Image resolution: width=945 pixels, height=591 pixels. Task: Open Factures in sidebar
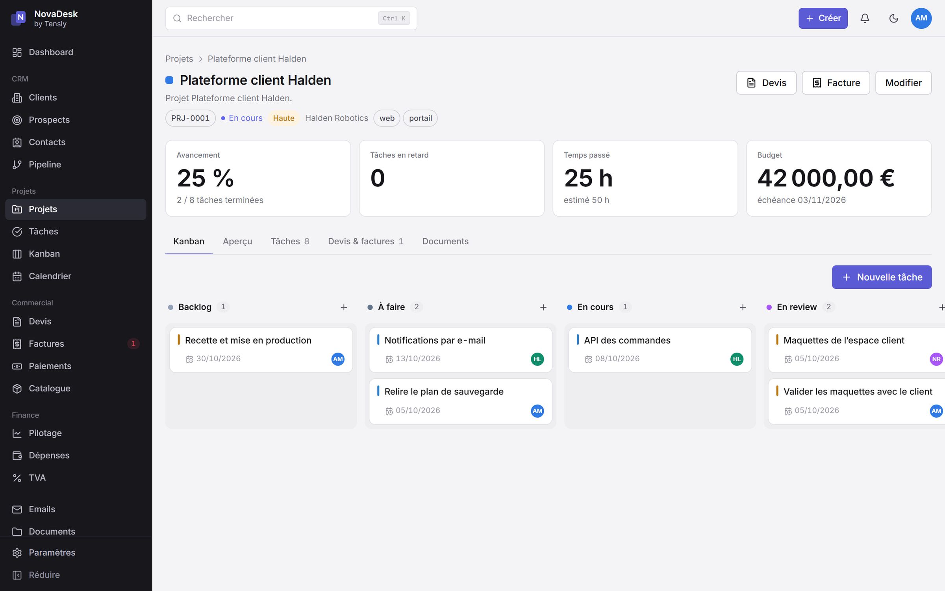[x=76, y=344]
